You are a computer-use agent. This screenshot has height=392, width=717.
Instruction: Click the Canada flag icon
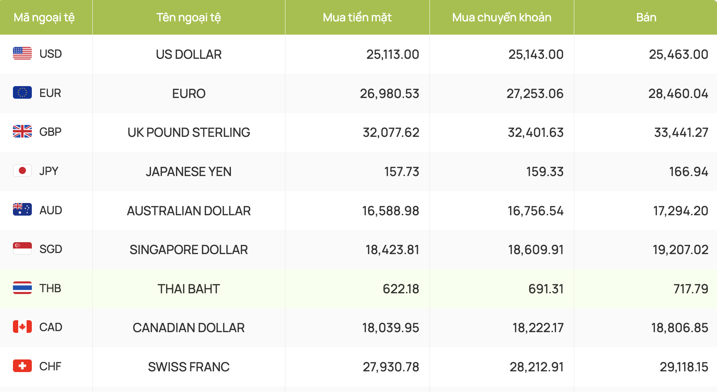coord(22,327)
